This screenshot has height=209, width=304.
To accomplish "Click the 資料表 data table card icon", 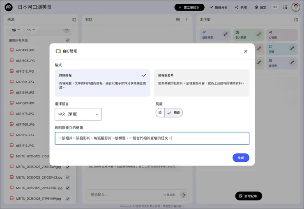I will coord(271,60).
